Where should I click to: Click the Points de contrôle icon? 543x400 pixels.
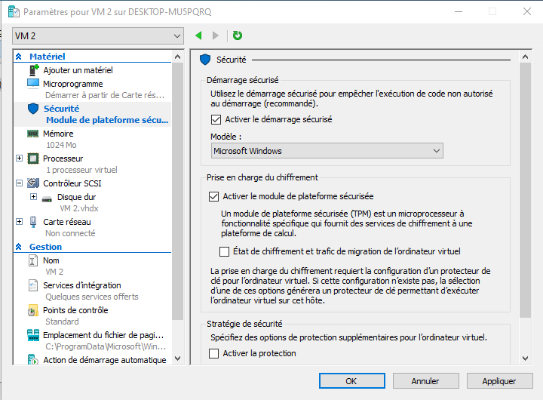tap(32, 310)
